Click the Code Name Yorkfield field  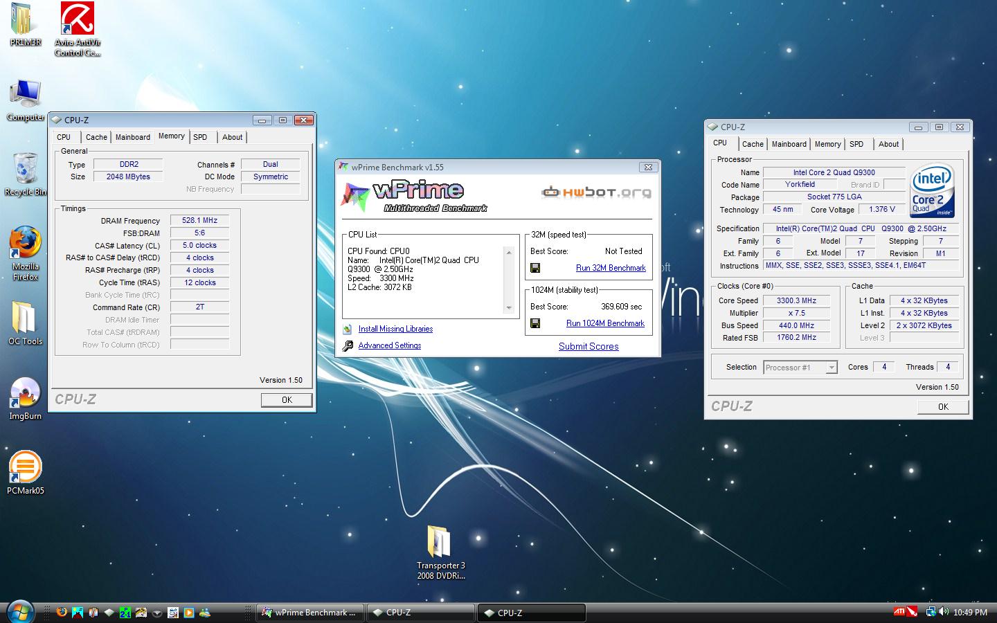click(800, 185)
